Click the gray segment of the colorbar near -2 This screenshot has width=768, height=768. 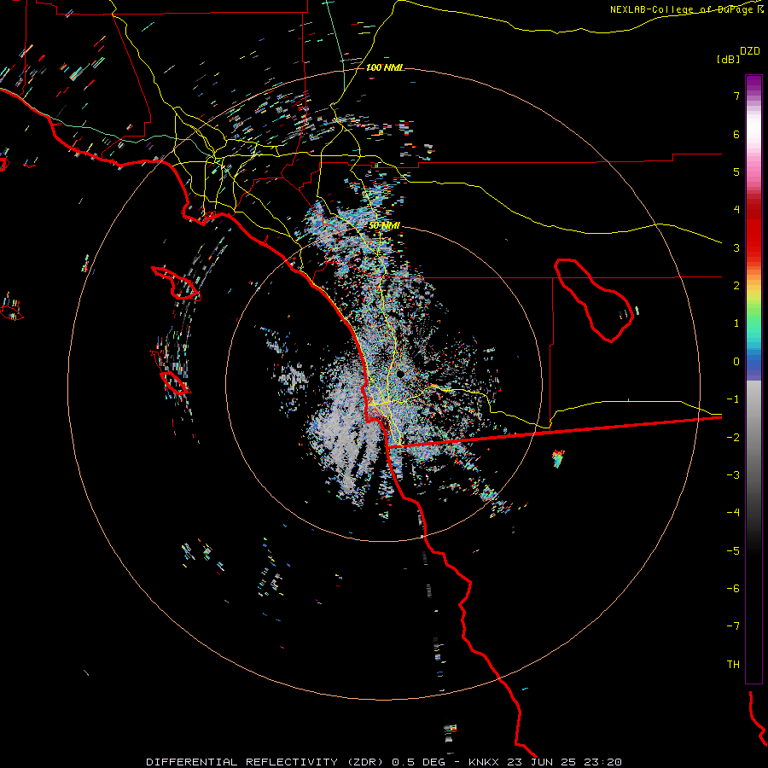pos(753,437)
